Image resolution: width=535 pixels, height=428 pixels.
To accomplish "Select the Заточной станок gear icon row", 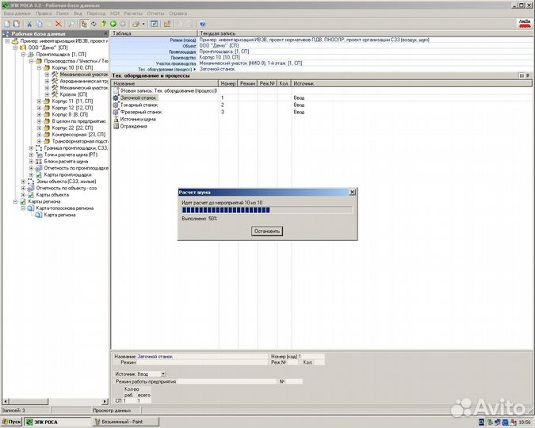I will tap(116, 97).
